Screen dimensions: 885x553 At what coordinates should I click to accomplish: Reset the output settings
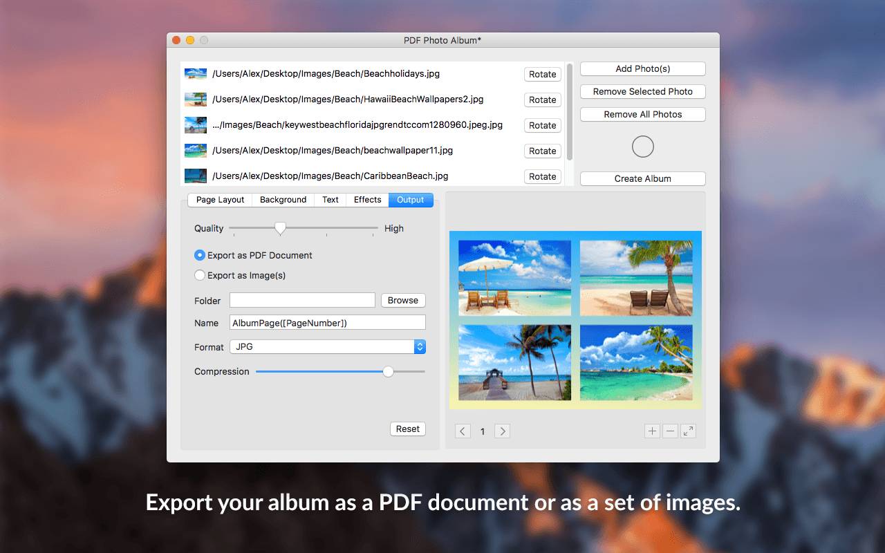(407, 429)
